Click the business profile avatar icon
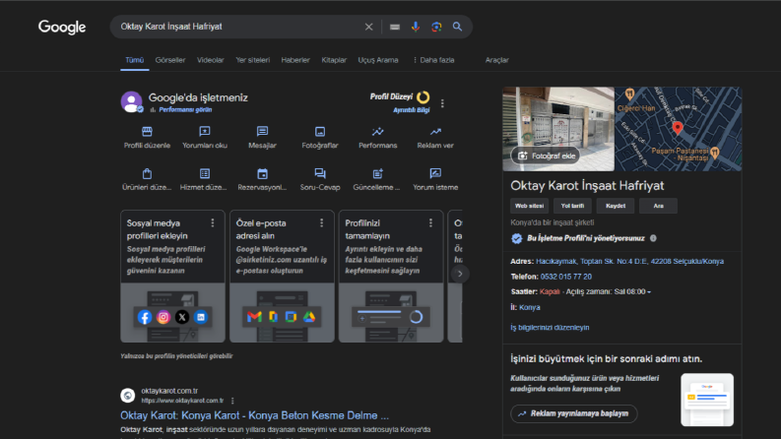Screen dimensions: 781x439 (132, 102)
